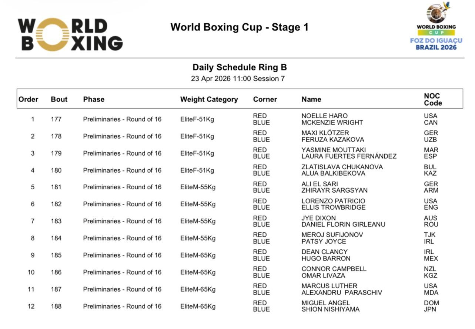Click the session date and time line

238,79
